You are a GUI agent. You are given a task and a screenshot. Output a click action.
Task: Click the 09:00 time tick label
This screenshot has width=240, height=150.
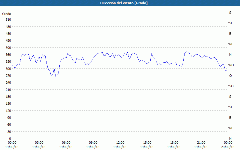coord(93,143)
